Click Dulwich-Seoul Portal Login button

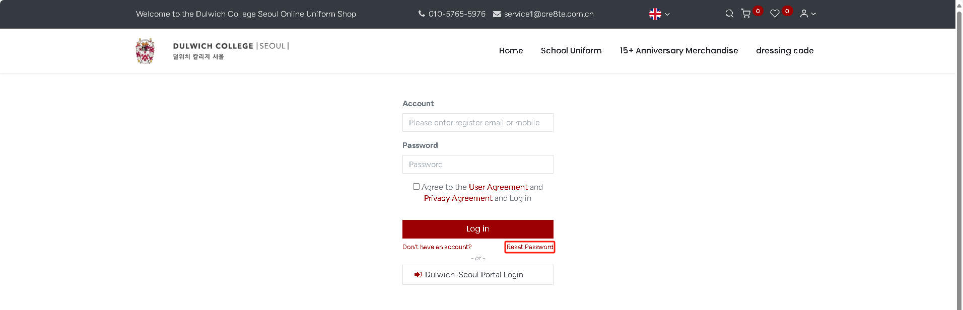tap(477, 275)
